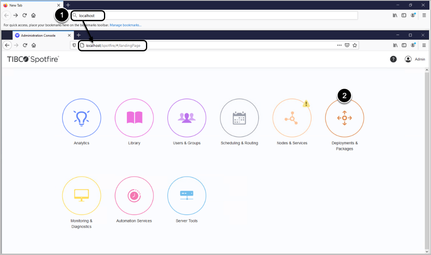The image size is (431, 255).
Task: Click the Manage bookmarks link
Action: [x=126, y=25]
